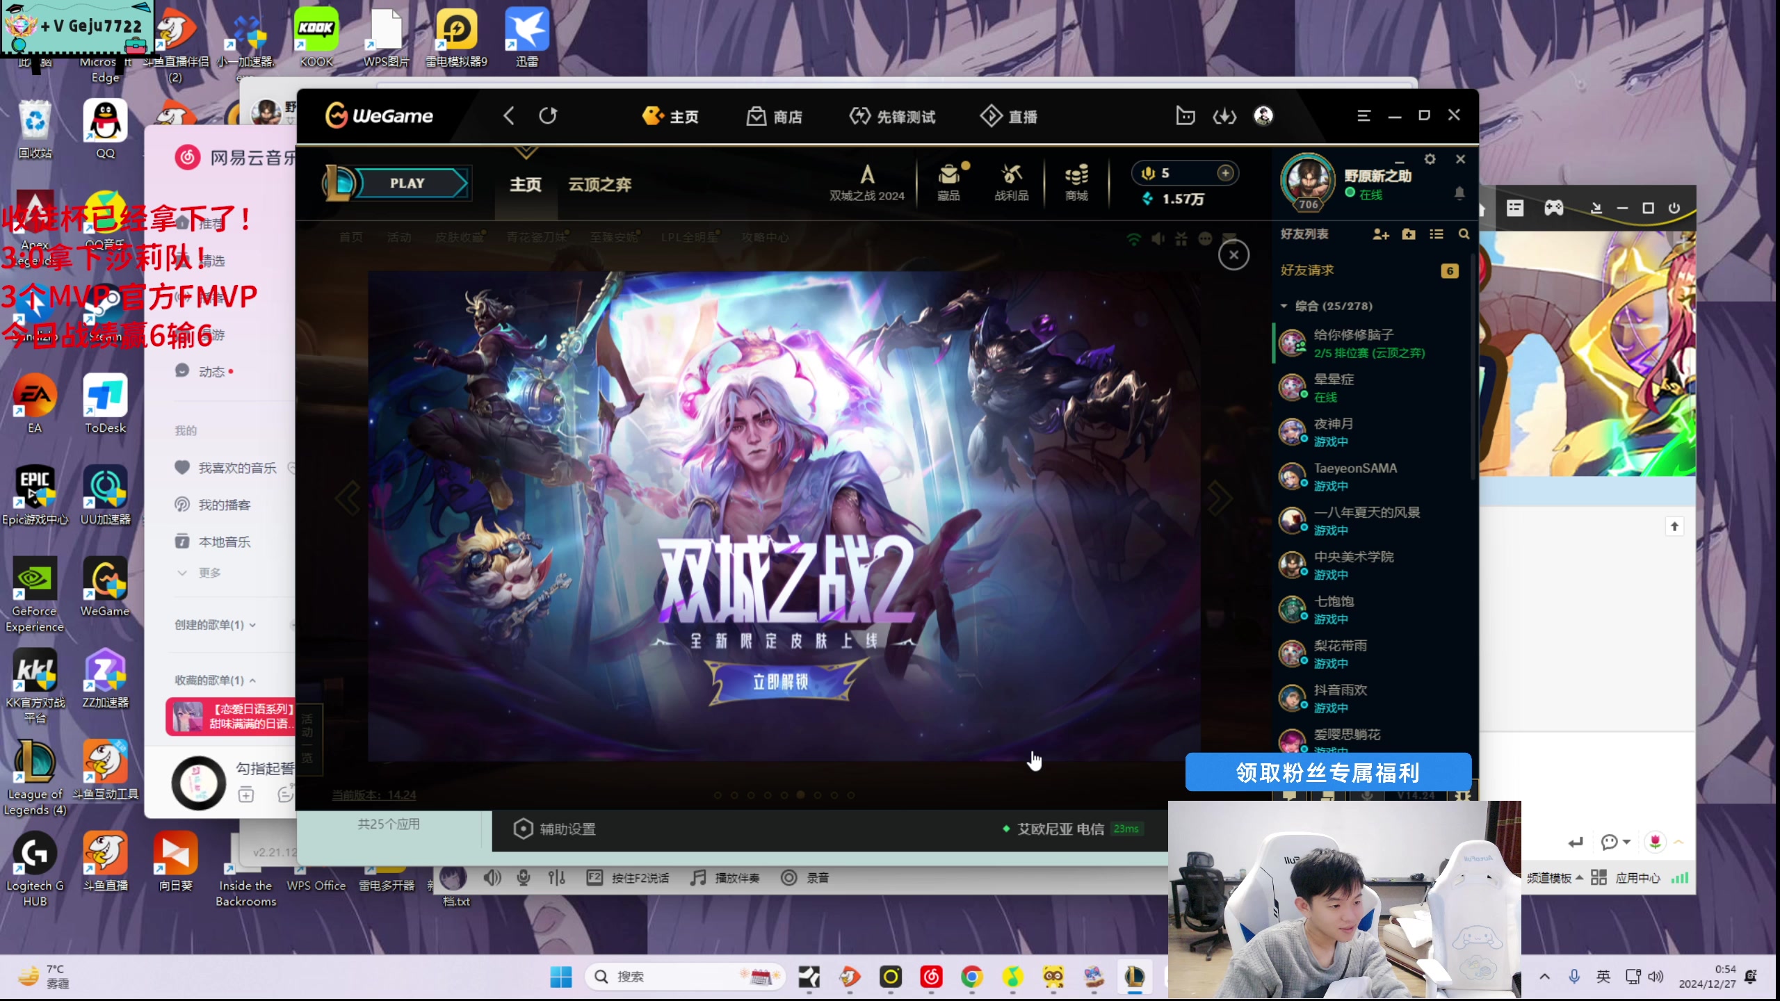Open 双城之战 2024 event icon

[867, 183]
